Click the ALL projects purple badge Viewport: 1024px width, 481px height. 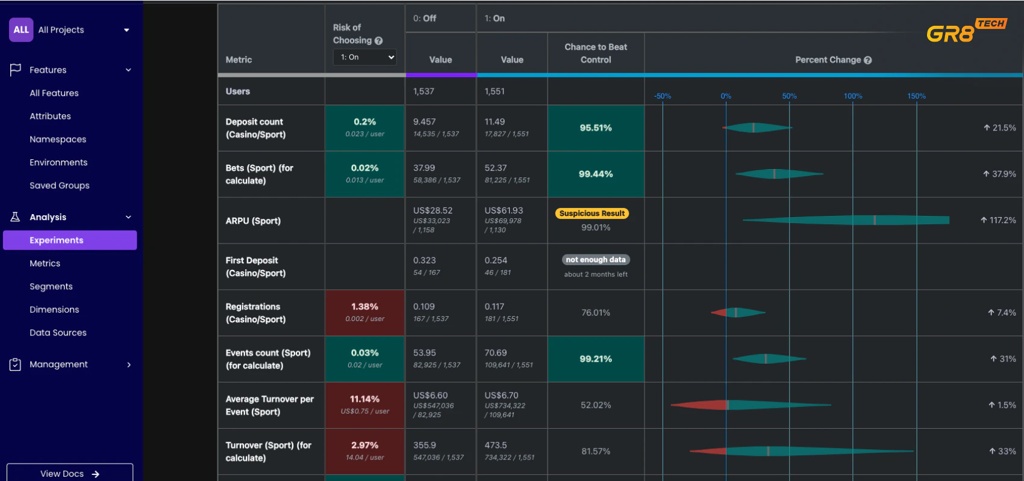click(x=21, y=29)
